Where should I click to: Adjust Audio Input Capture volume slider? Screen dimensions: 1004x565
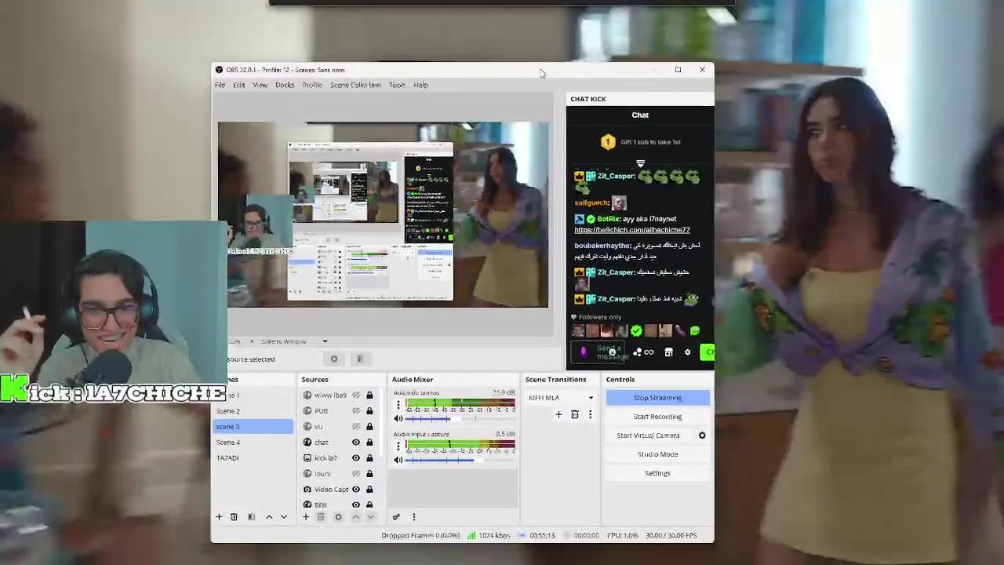(x=459, y=460)
